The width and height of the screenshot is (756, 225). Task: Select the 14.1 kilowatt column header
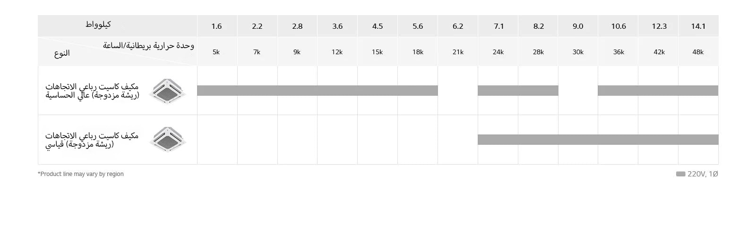(x=698, y=26)
